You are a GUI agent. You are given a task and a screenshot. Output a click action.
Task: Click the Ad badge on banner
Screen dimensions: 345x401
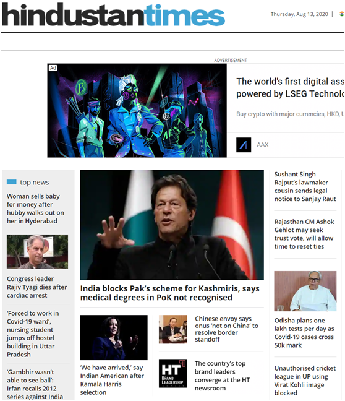pos(53,68)
